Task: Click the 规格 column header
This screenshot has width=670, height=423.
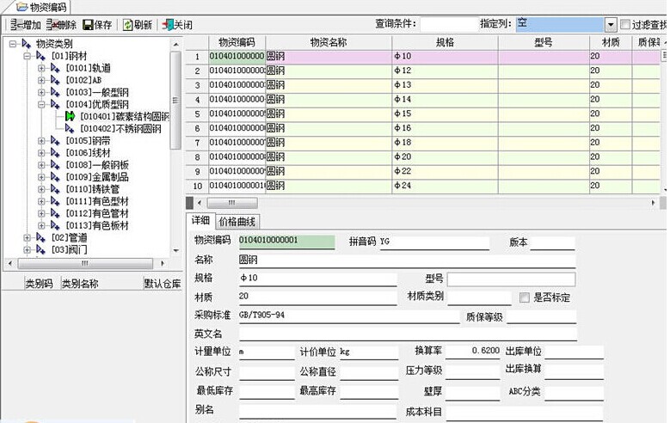Action: [x=445, y=42]
